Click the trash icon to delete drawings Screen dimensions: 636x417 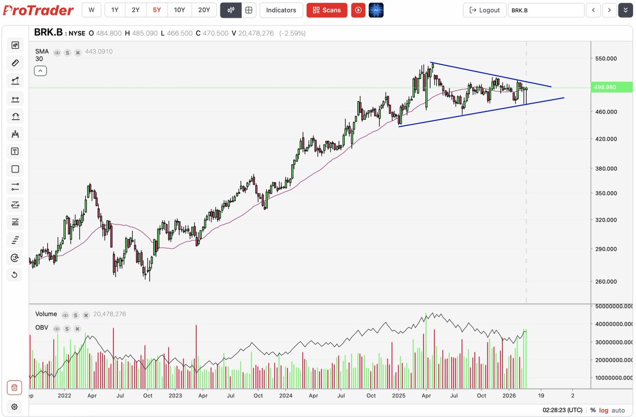(15, 387)
